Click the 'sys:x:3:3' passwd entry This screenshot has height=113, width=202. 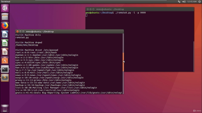(x=39, y=60)
